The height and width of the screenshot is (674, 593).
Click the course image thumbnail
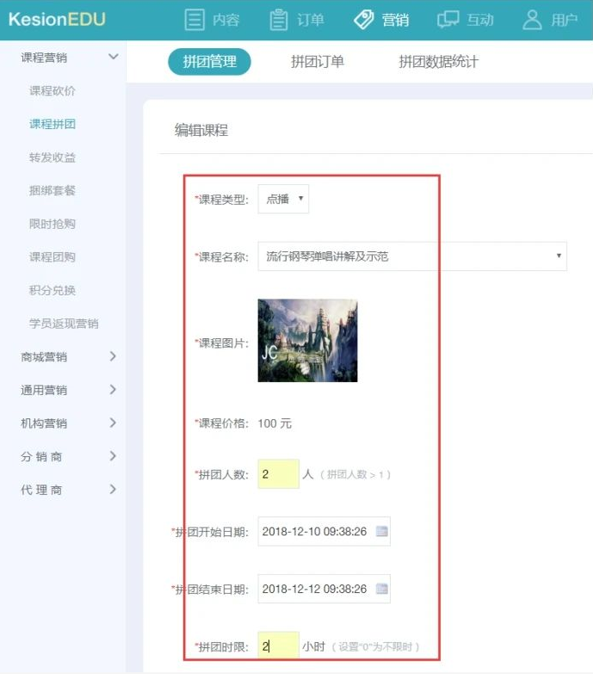click(307, 340)
